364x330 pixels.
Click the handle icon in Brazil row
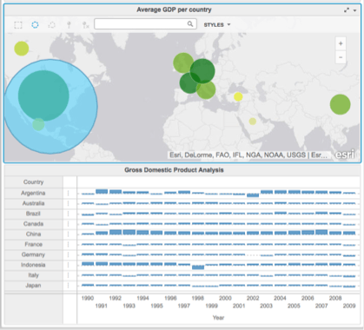pos(69,214)
